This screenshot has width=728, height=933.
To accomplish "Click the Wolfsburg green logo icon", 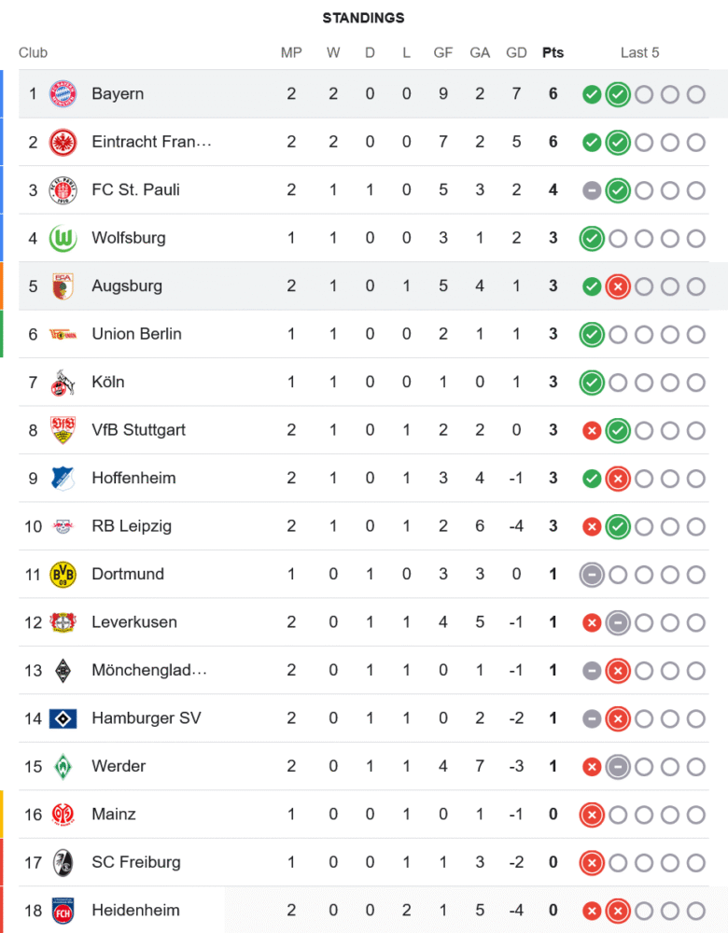I will 63,238.
